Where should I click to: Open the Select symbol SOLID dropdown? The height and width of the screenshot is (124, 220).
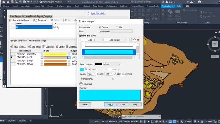[x=108, y=64]
